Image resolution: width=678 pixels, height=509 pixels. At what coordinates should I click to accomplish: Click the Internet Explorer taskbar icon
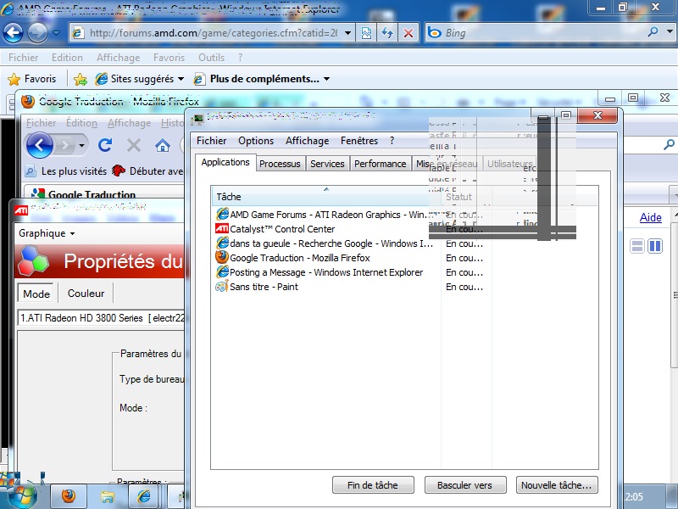pos(143,496)
